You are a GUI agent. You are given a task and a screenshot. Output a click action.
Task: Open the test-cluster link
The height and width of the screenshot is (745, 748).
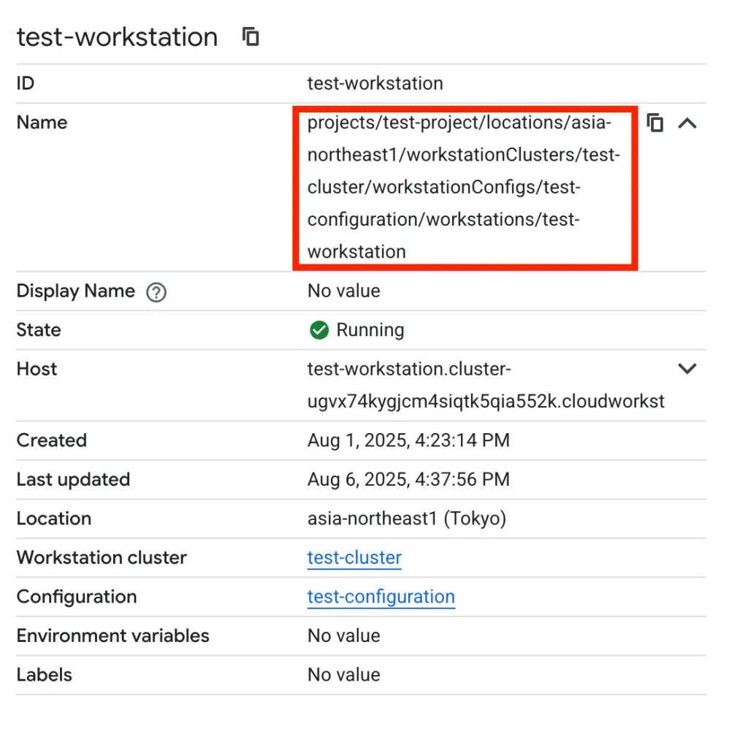[354, 558]
